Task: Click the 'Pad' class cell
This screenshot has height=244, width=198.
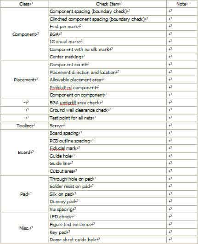Action: [x=24, y=194]
